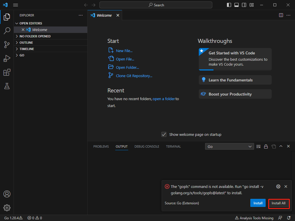Screen dimensions: 295x221
Task: Open Learn the Fundamentals walkthrough
Action: tap(235, 80)
